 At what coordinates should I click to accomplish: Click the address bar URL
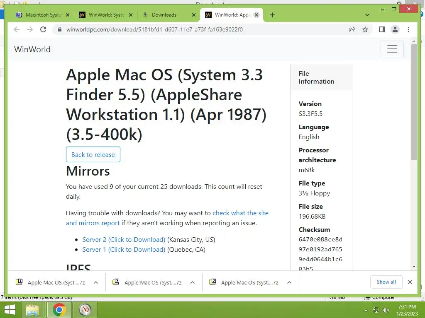[154, 29]
